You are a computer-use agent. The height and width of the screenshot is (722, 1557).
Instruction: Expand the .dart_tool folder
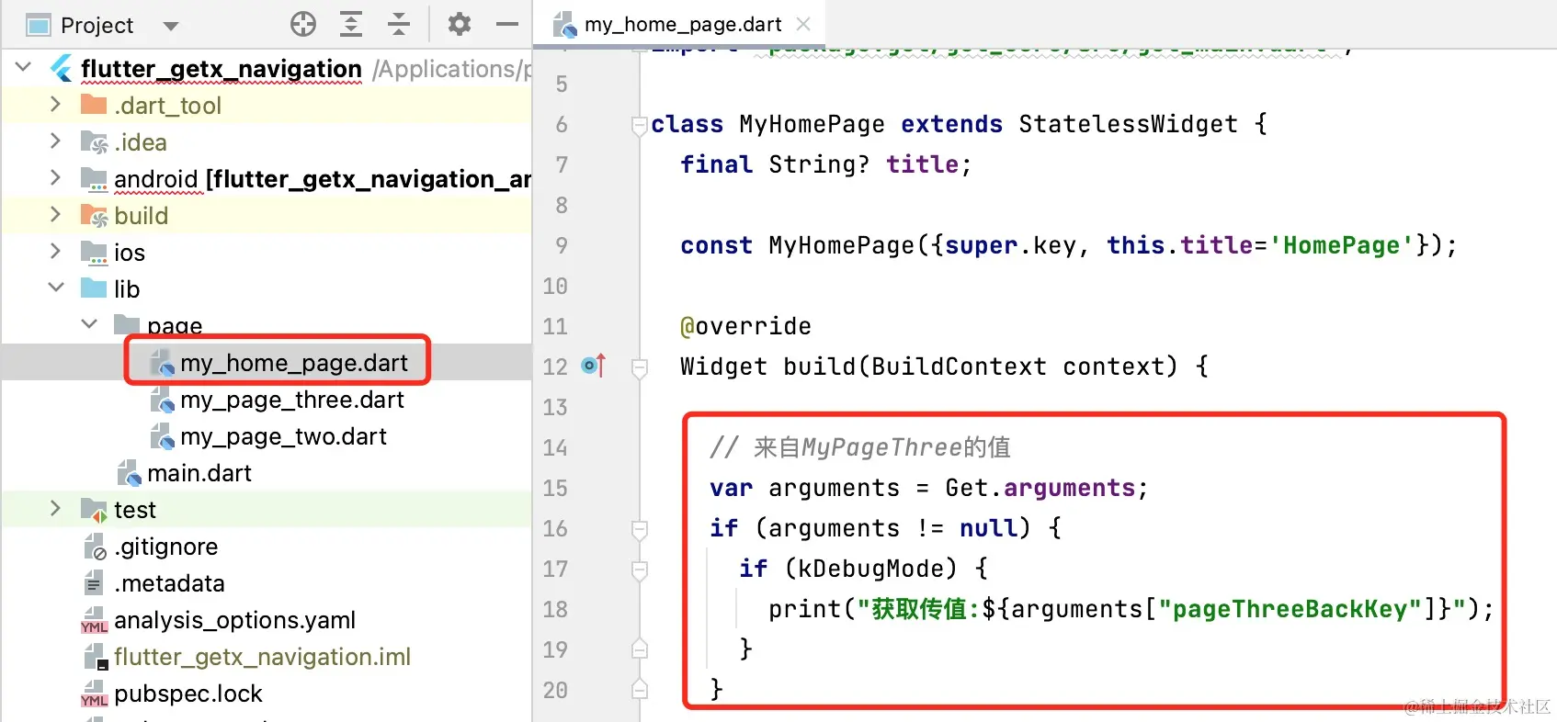[x=55, y=105]
